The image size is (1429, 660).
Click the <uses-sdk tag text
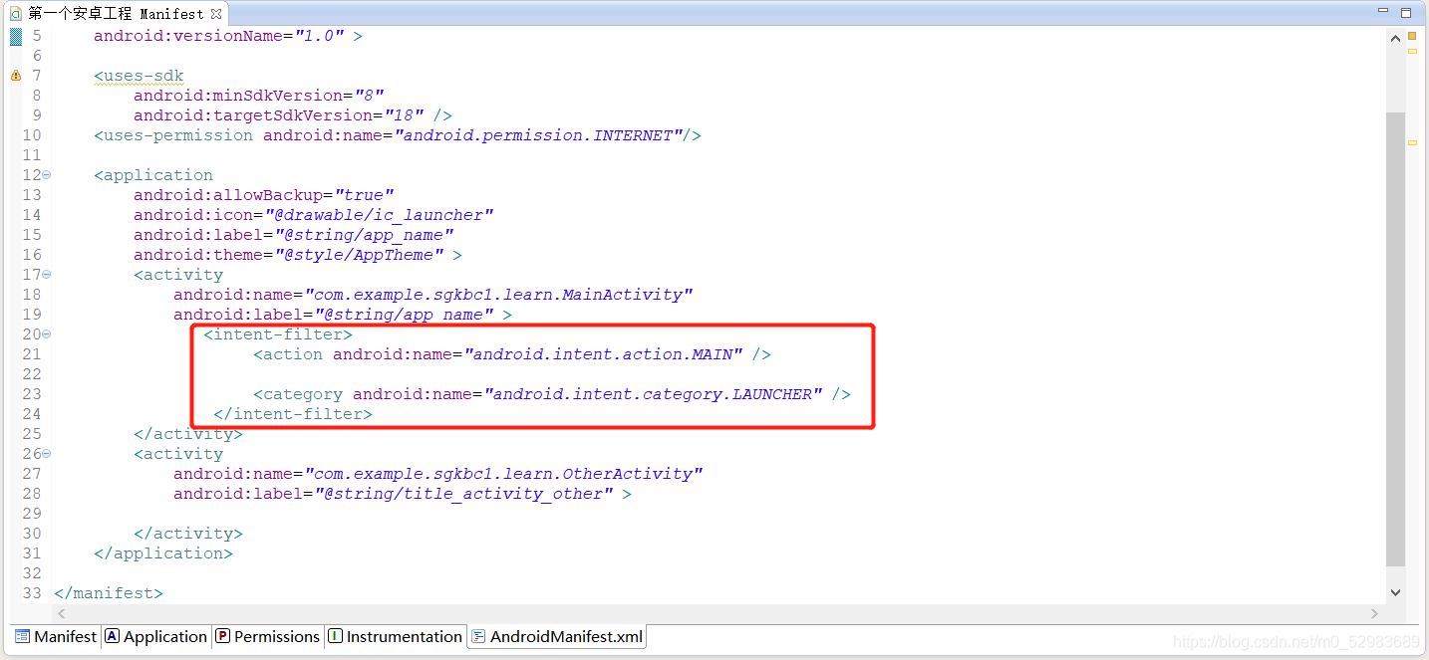pos(139,76)
